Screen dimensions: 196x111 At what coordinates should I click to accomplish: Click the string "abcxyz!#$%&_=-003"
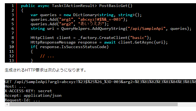point(100,19)
